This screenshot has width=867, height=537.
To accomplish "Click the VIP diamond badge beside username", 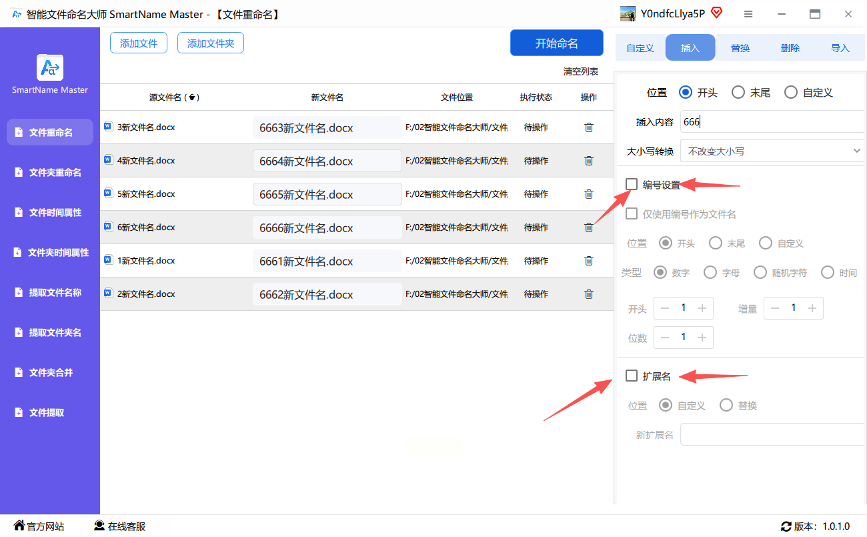I will tap(717, 13).
